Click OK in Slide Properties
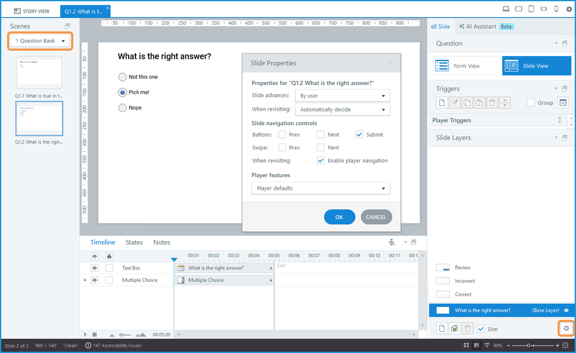 [340, 217]
